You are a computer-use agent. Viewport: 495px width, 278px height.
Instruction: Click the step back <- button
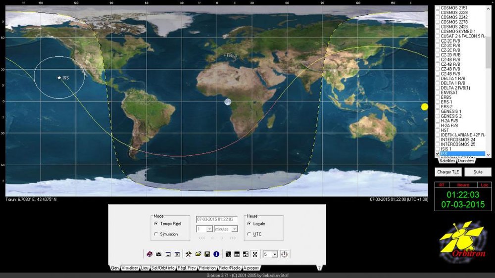point(212,238)
